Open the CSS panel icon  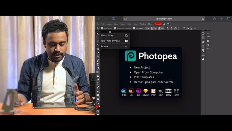coord(203,55)
